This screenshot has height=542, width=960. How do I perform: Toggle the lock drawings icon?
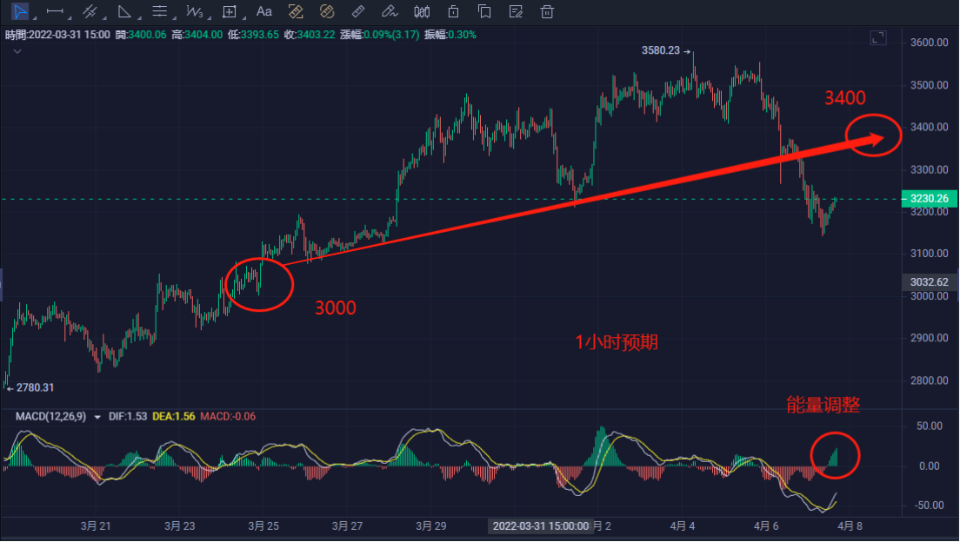tap(453, 12)
